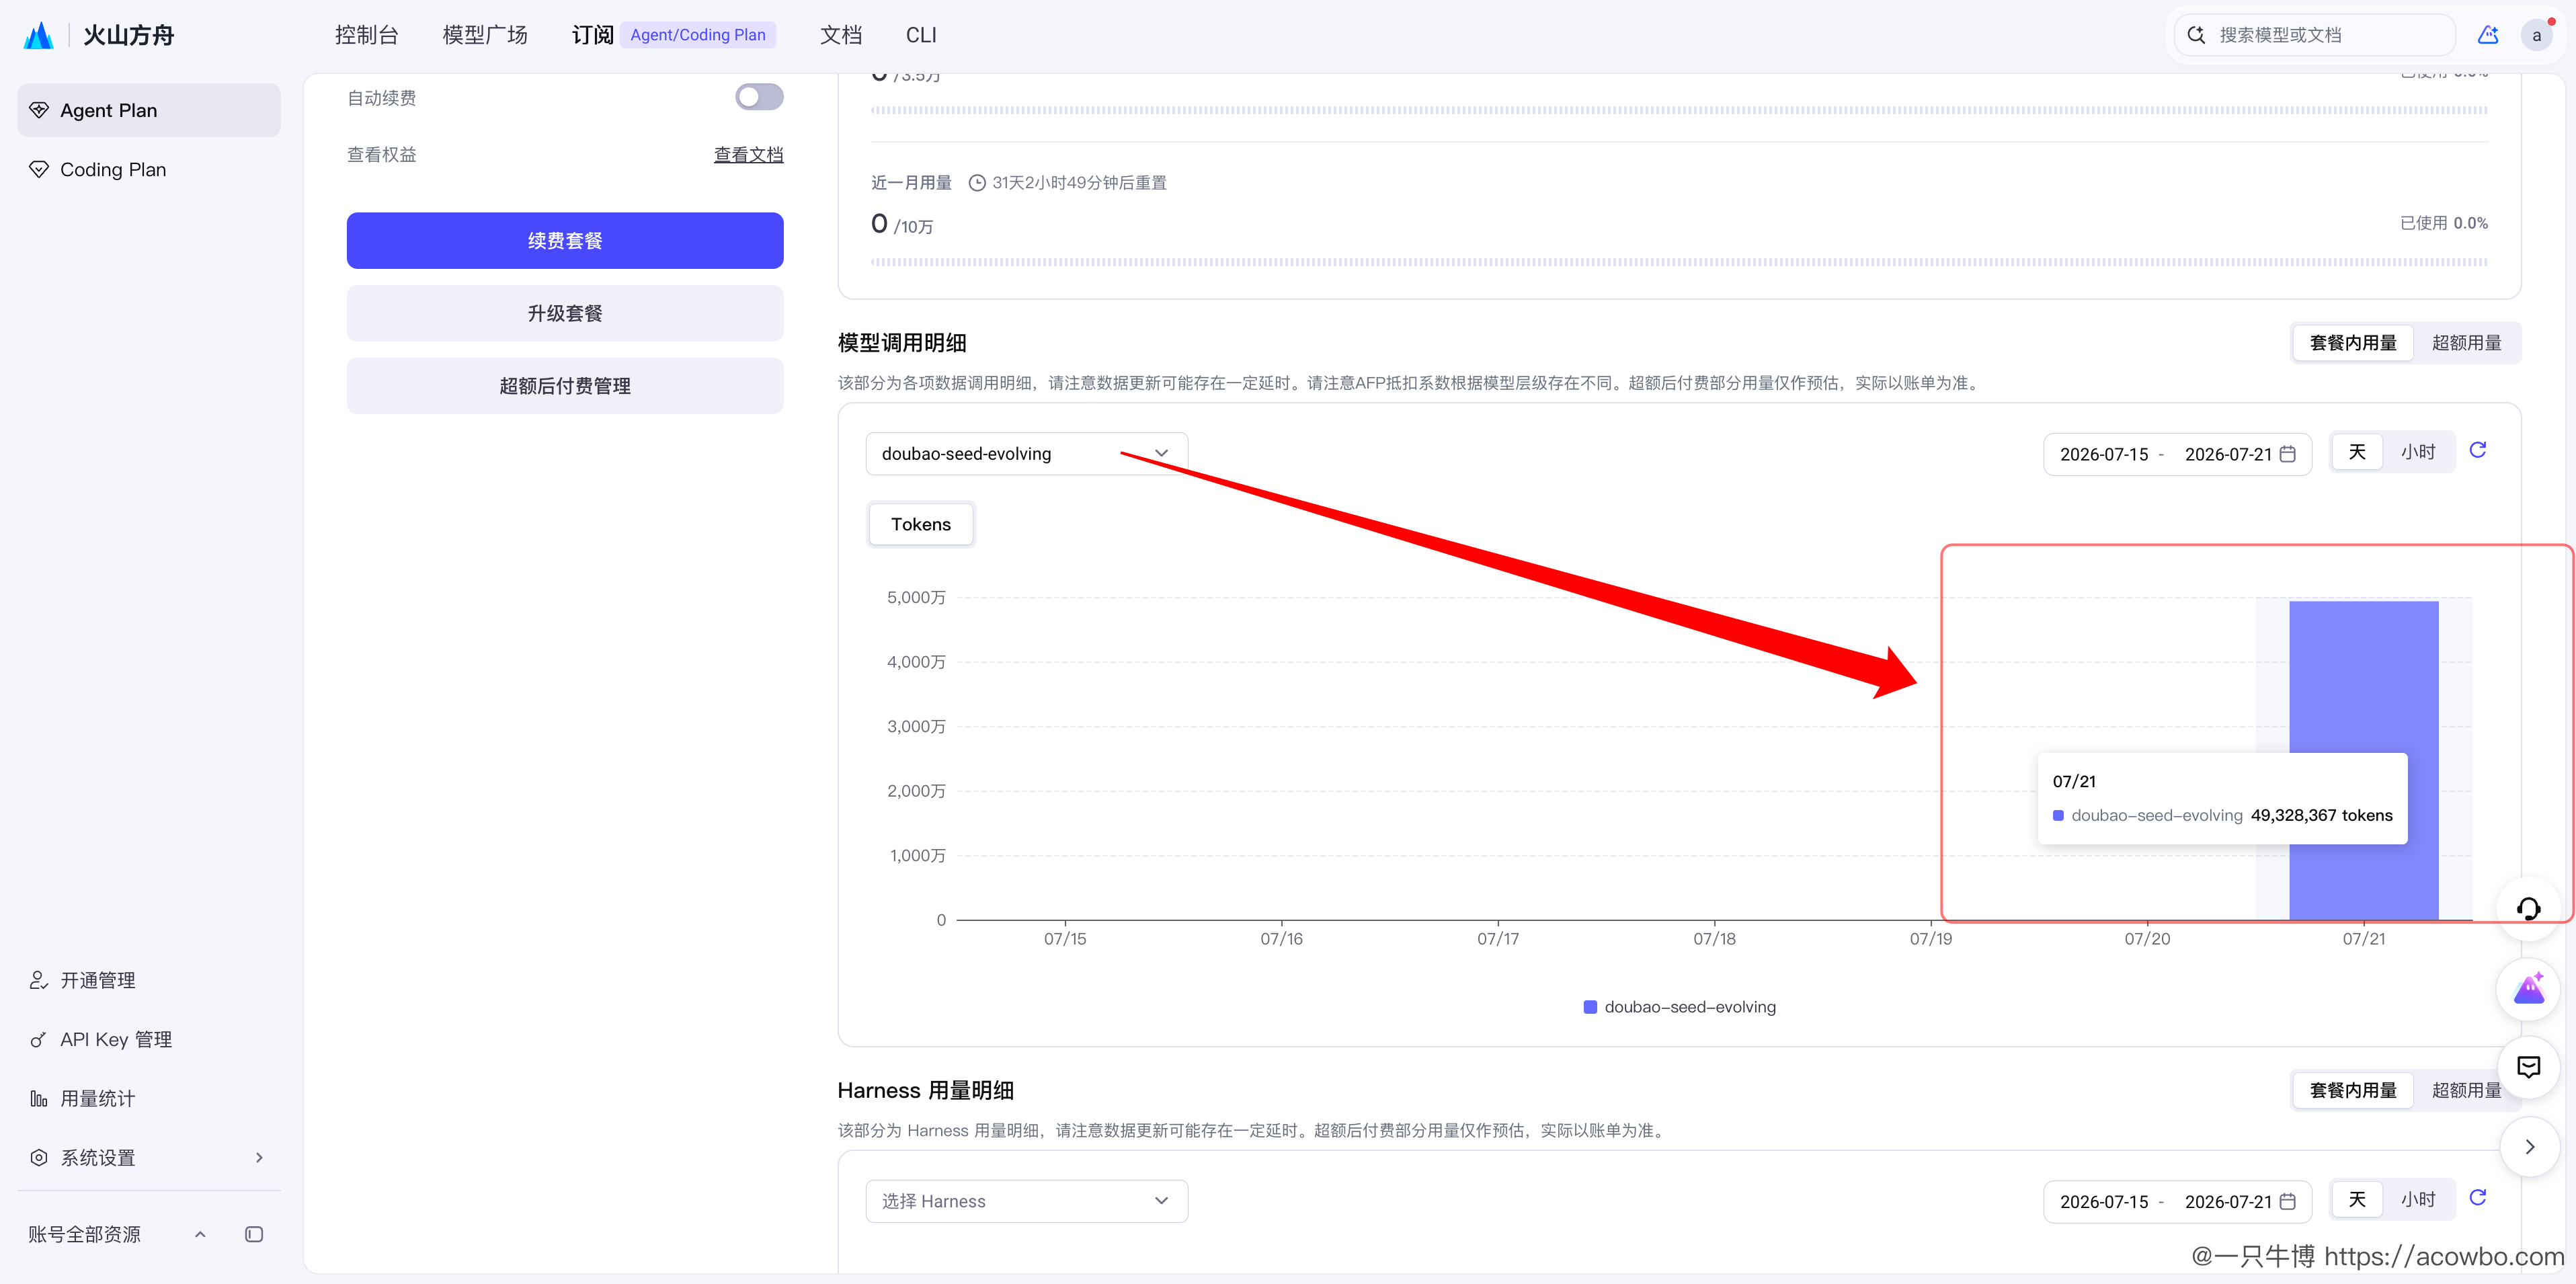Viewport: 2576px width, 1284px height.
Task: Switch Harness chart to 小时 granularity
Action: [x=2418, y=1199]
